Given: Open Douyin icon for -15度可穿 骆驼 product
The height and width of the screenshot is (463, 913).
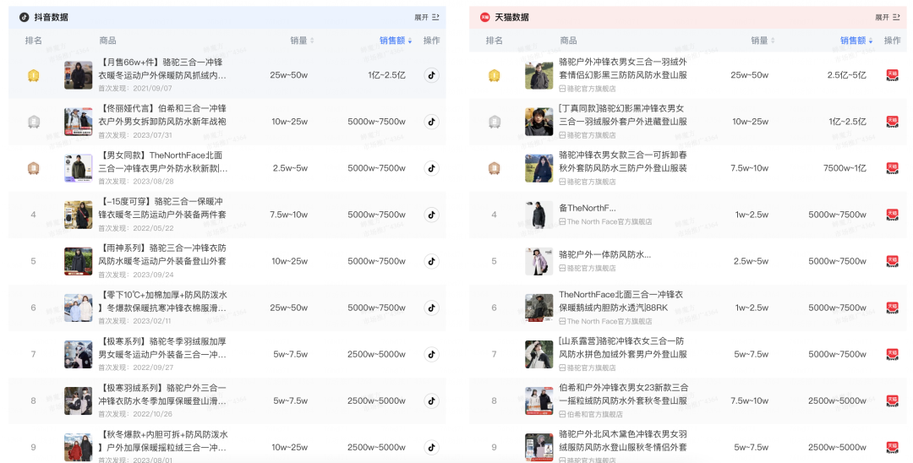Looking at the screenshot, I should point(431,215).
